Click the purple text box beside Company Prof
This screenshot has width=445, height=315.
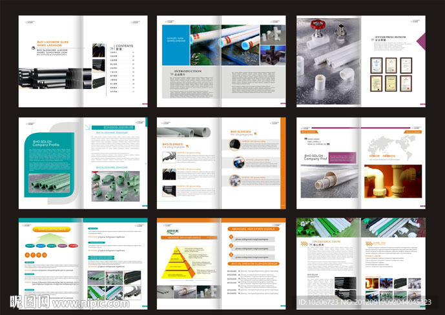(342, 157)
